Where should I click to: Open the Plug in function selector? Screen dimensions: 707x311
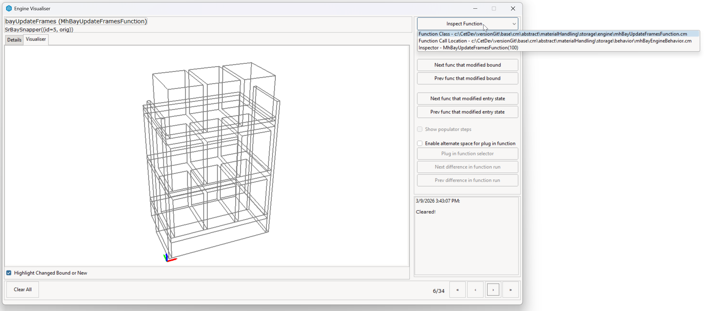pyautogui.click(x=467, y=153)
